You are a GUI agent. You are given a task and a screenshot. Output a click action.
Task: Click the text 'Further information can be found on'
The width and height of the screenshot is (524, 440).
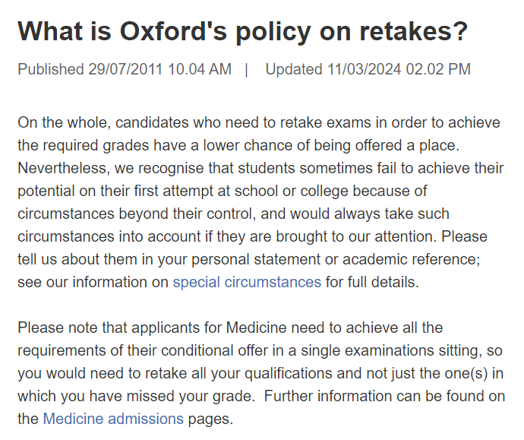coord(384,396)
